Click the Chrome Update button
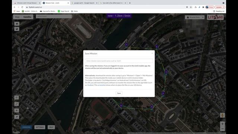 tap(220, 7)
